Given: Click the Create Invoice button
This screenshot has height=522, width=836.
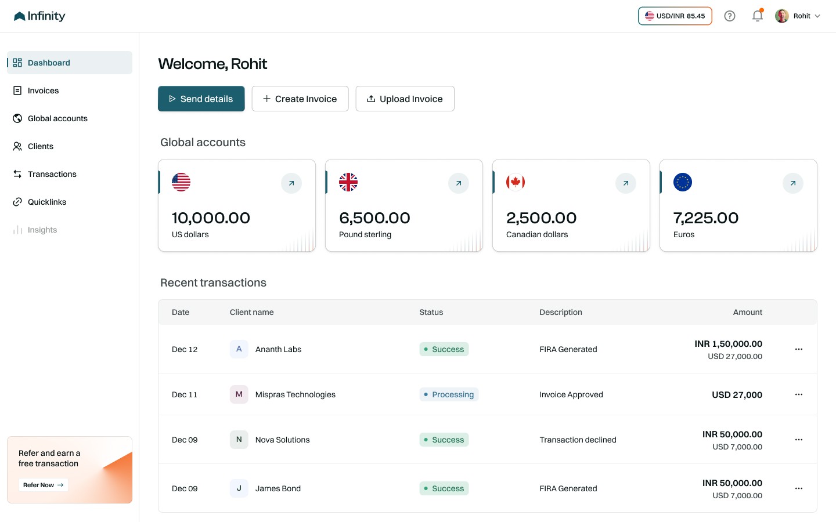Looking at the screenshot, I should pyautogui.click(x=300, y=99).
